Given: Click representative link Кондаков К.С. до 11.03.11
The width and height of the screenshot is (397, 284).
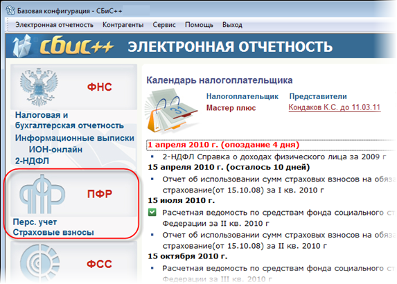Looking at the screenshot, I should (335, 107).
